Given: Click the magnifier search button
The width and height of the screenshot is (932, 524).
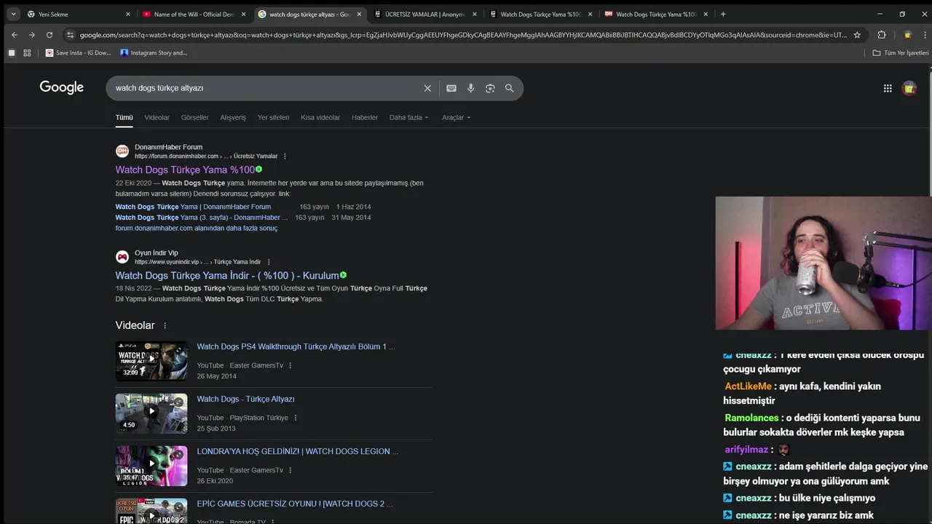Looking at the screenshot, I should [x=510, y=88].
